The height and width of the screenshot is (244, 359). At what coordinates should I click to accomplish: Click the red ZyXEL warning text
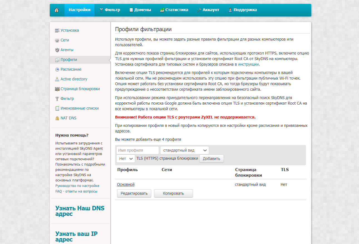pos(185,117)
